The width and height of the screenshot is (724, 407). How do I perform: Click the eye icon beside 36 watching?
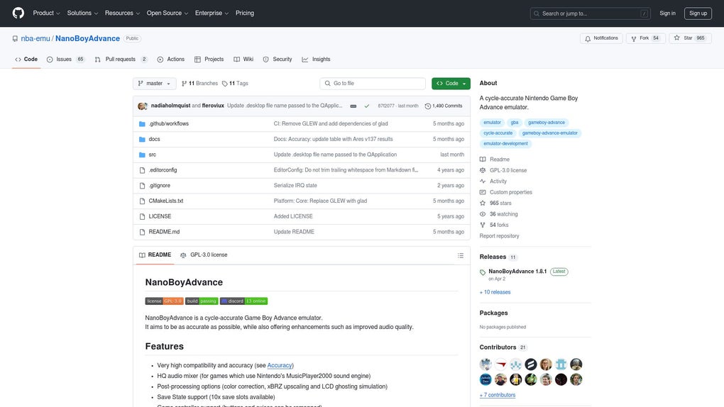483,214
